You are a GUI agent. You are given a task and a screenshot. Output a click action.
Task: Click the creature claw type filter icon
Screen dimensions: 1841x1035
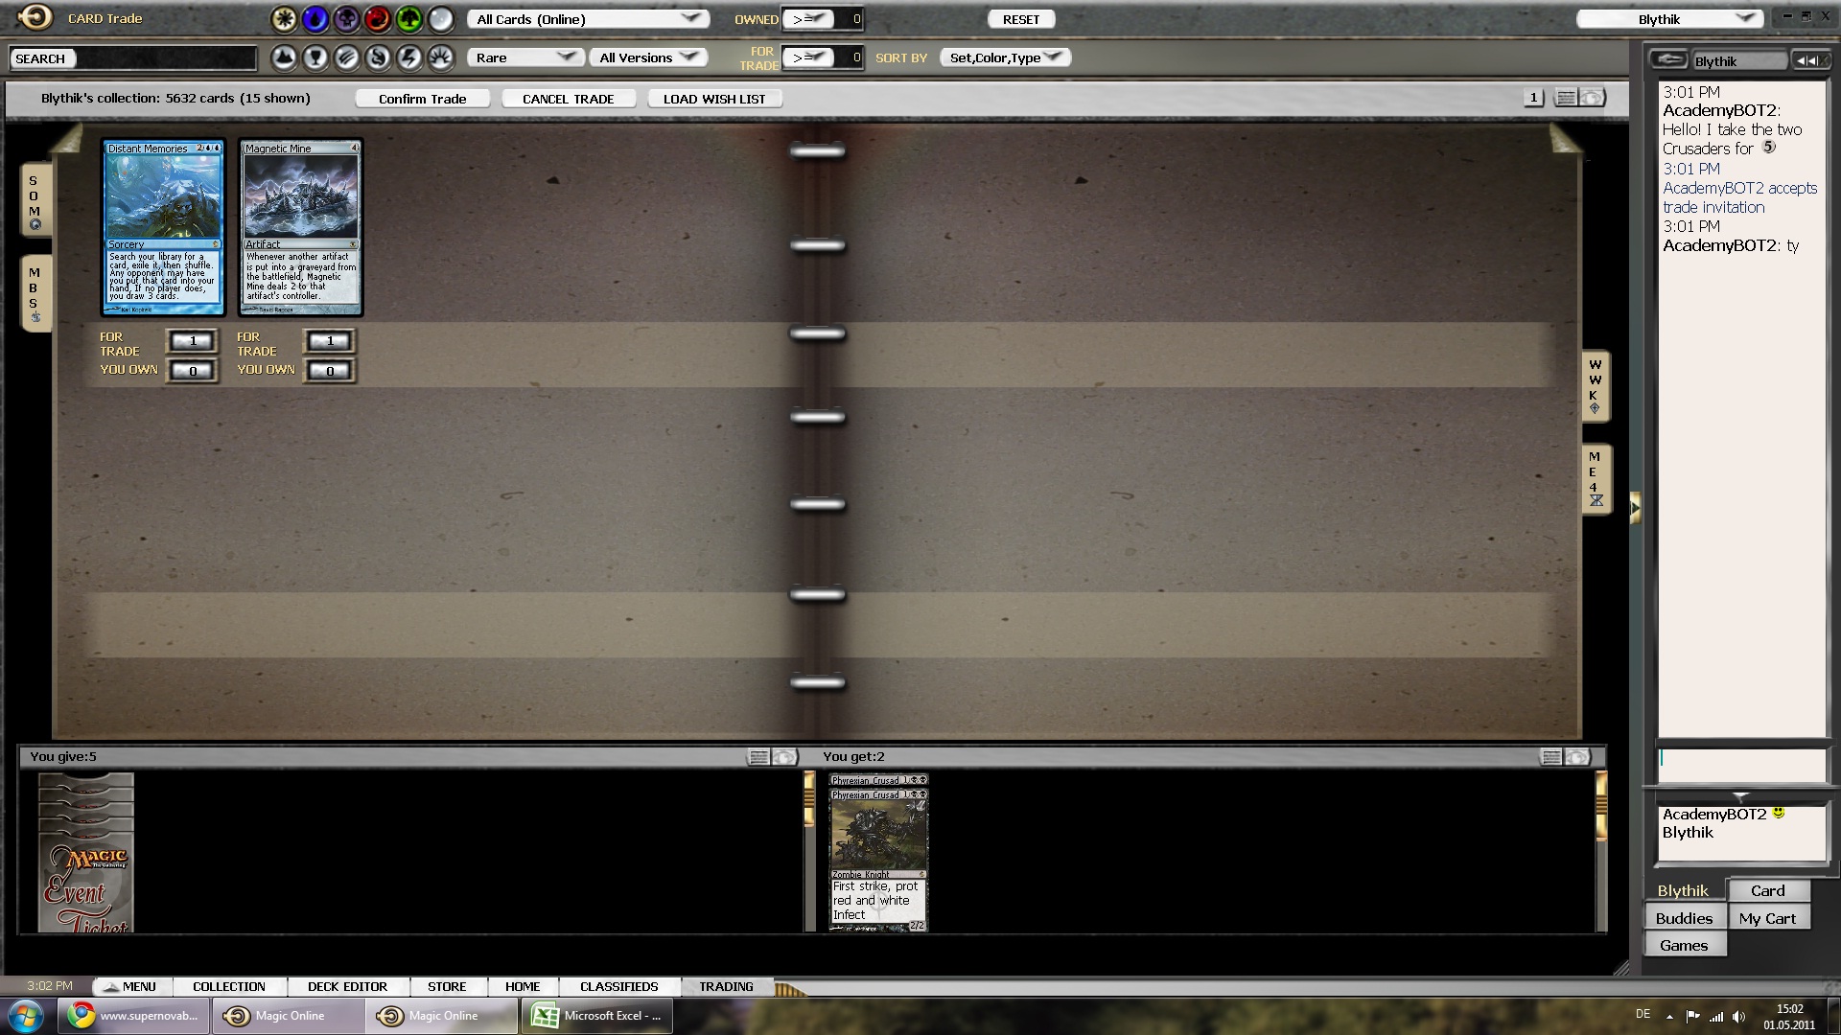pyautogui.click(x=347, y=58)
